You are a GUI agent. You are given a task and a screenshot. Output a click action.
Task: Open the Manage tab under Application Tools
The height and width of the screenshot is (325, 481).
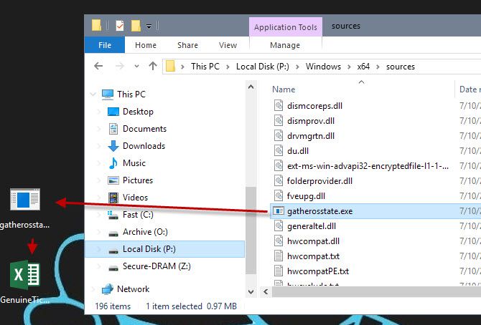[285, 45]
